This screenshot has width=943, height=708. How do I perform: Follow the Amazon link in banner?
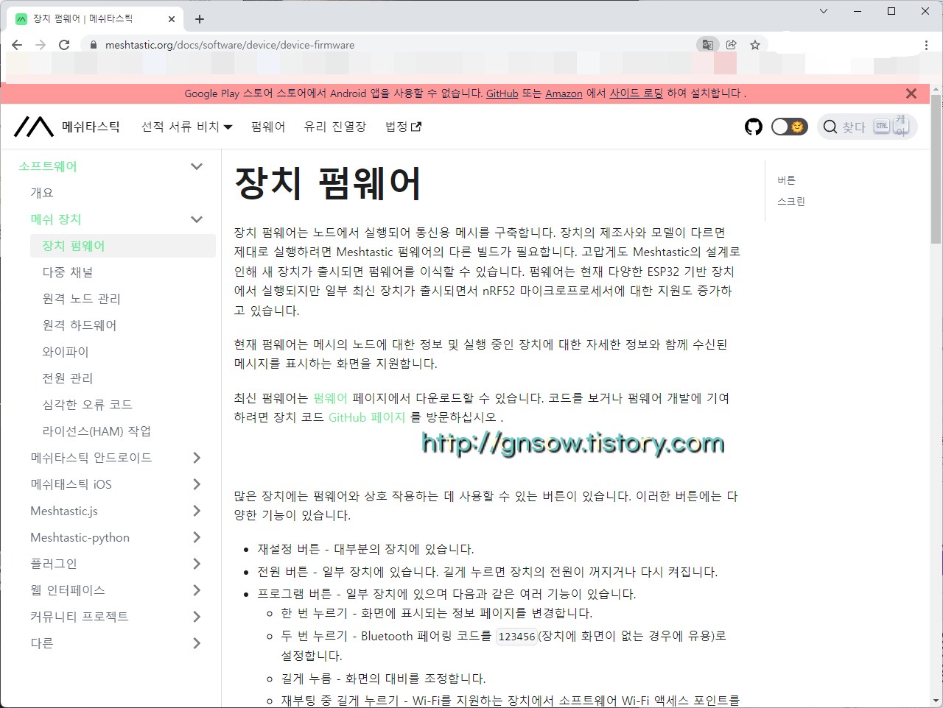(x=564, y=93)
